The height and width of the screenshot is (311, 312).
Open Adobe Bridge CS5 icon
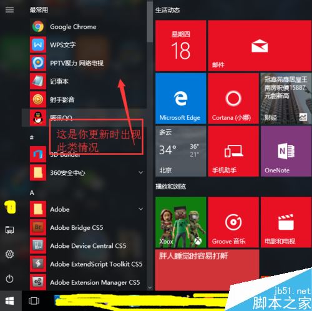click(38, 227)
